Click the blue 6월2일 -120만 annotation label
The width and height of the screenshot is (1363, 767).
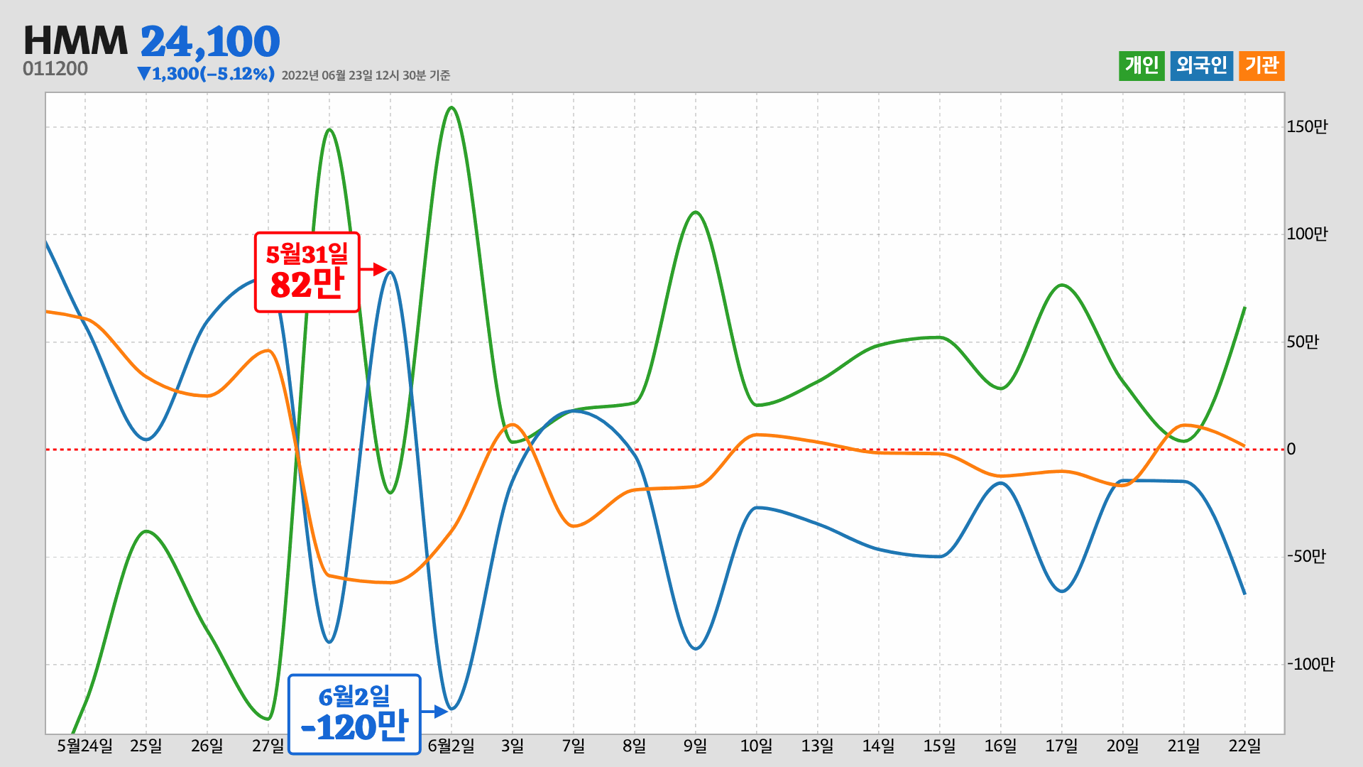[x=354, y=714]
